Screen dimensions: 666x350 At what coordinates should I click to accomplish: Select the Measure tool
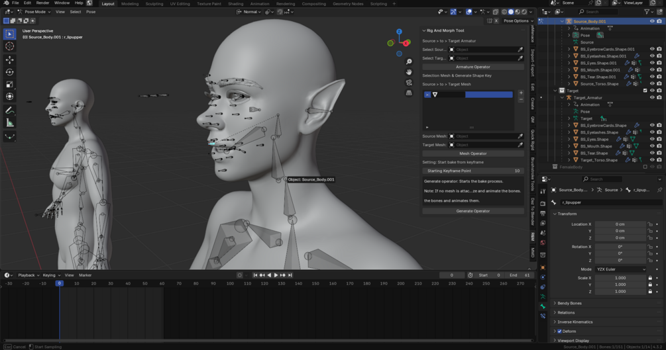[10, 123]
